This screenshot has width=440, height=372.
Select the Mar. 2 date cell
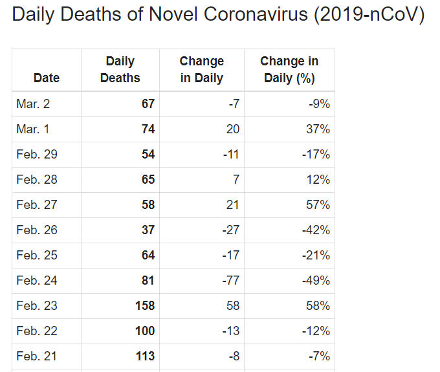[x=47, y=104]
